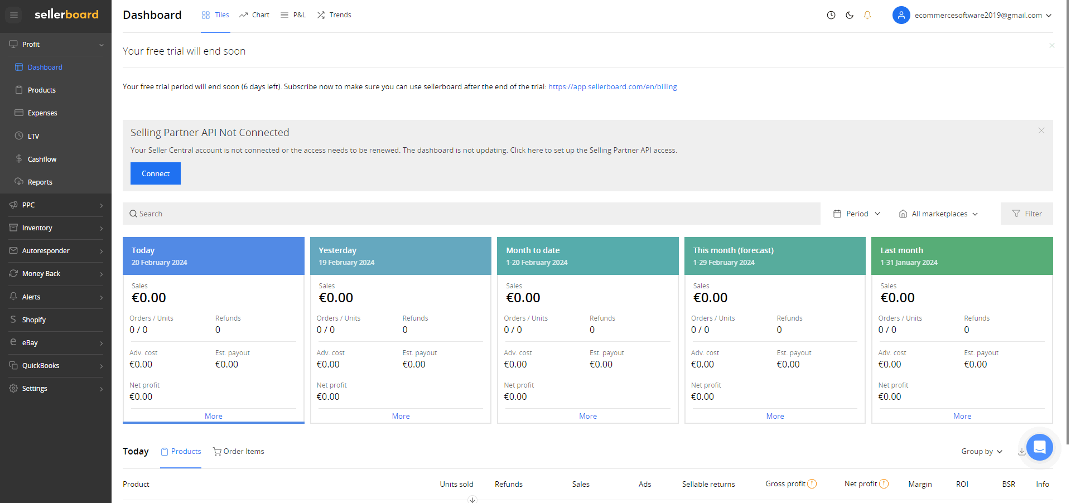Switch to the P&L view tab

[x=293, y=15]
